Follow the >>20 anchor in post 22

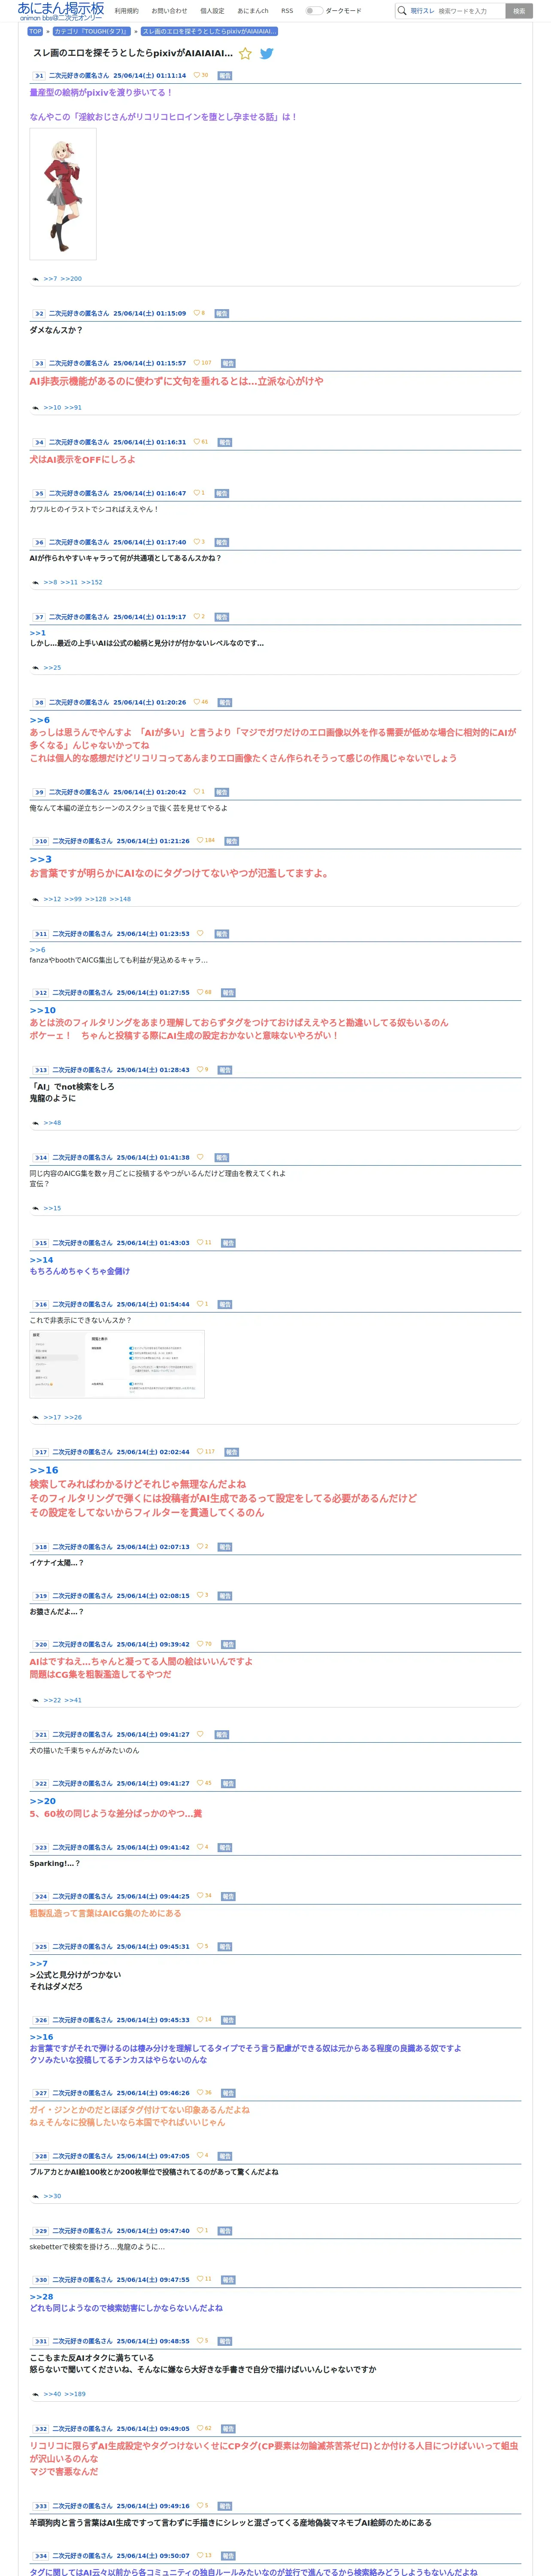(x=43, y=1801)
